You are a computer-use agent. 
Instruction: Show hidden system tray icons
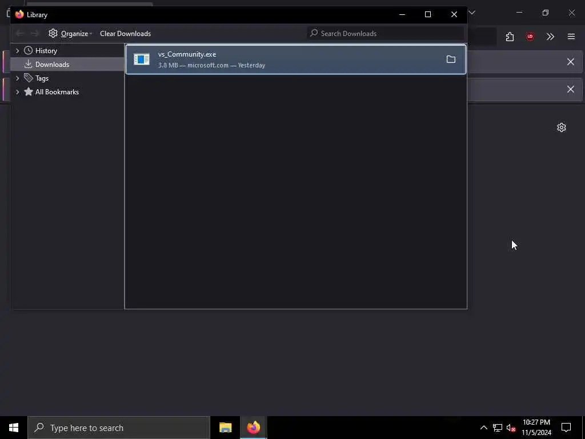(x=483, y=428)
